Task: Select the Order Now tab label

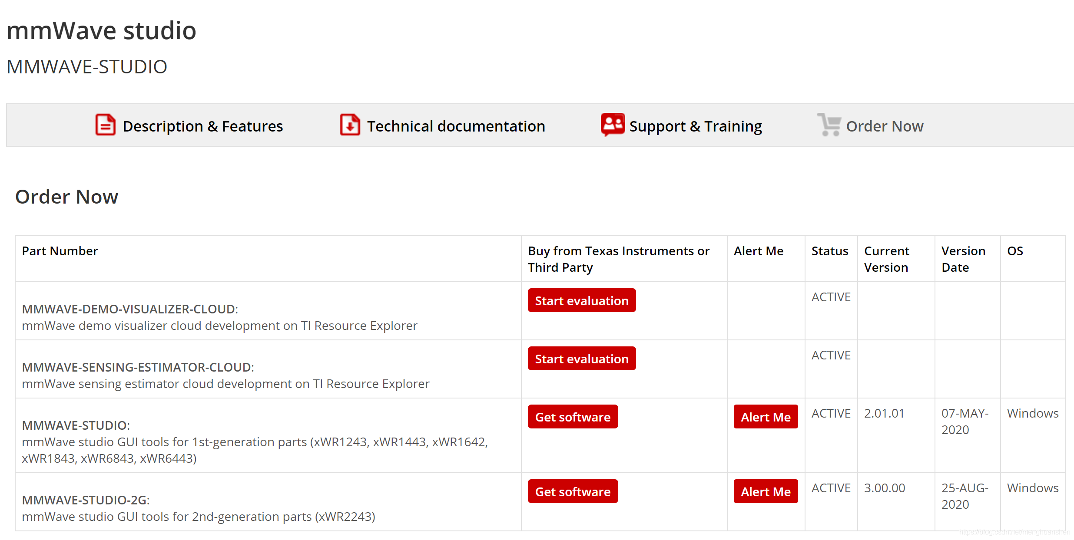Action: click(885, 126)
